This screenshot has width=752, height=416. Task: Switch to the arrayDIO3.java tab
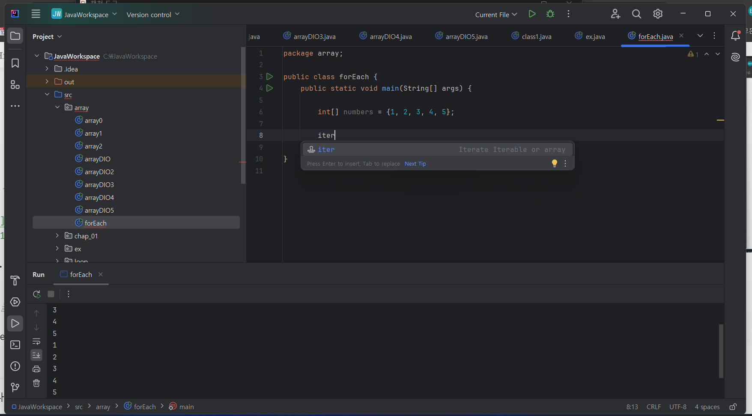tap(310, 36)
